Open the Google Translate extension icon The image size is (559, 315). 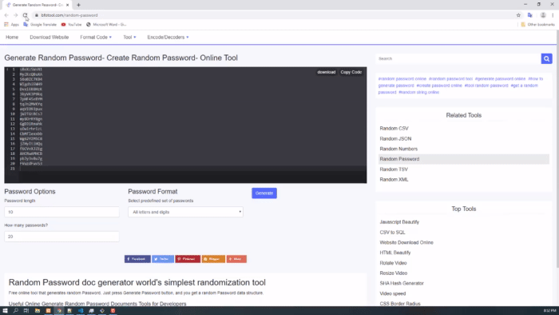pyautogui.click(x=530, y=15)
